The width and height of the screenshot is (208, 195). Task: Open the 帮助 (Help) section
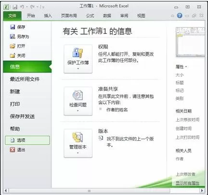click(x=15, y=129)
